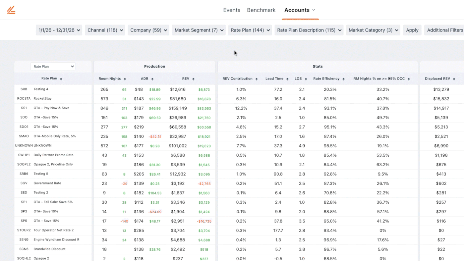Sort by REV column arrows

point(193,79)
